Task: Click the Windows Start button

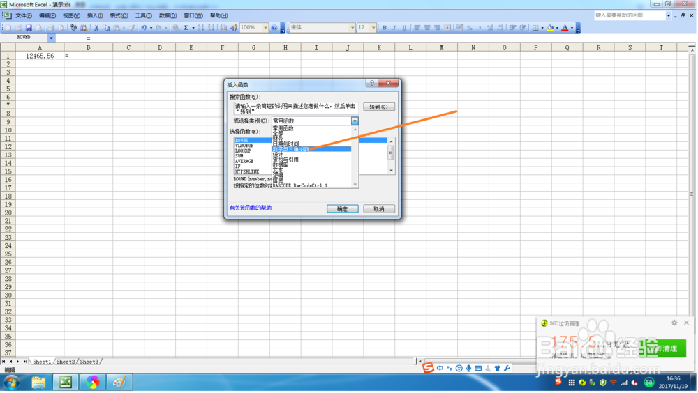Action: click(x=12, y=383)
